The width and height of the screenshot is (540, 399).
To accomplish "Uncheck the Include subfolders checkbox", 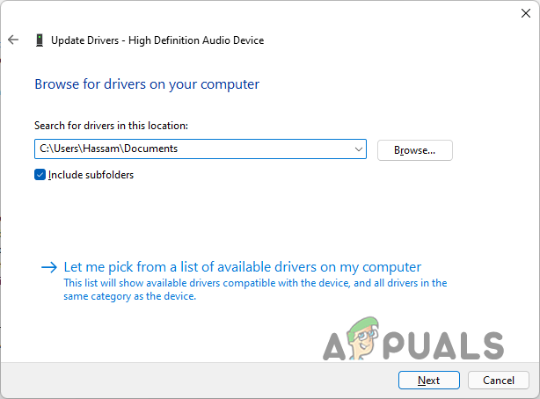I will pos(40,175).
